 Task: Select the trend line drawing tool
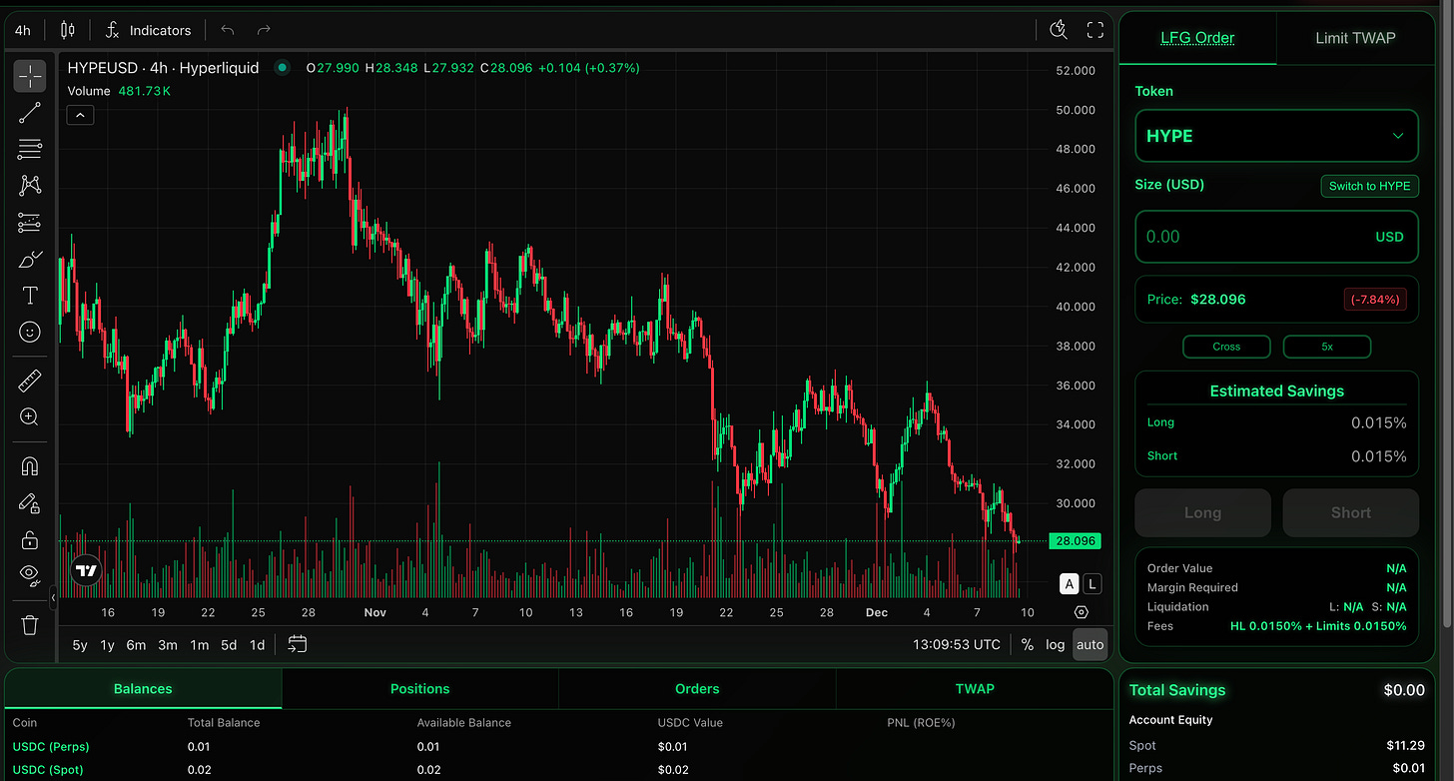click(30, 113)
